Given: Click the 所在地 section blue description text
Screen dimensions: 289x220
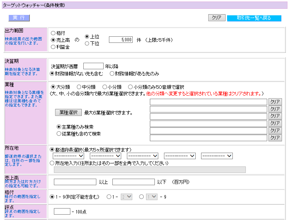Looking at the screenshot, I should (x=23, y=160).
